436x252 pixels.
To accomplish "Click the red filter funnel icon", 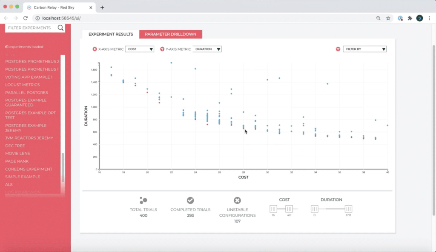I will point(338,49).
